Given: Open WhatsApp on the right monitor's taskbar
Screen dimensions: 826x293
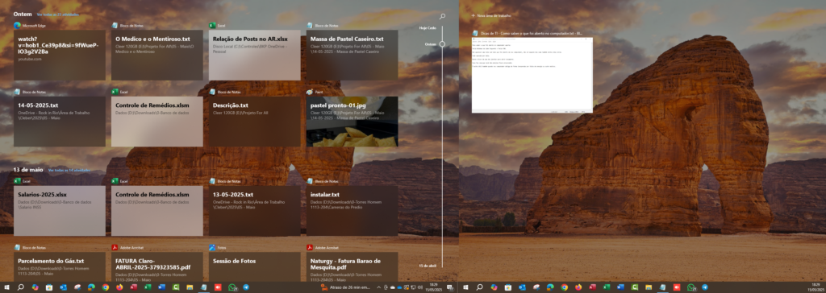Looking at the screenshot, I should 691,287.
